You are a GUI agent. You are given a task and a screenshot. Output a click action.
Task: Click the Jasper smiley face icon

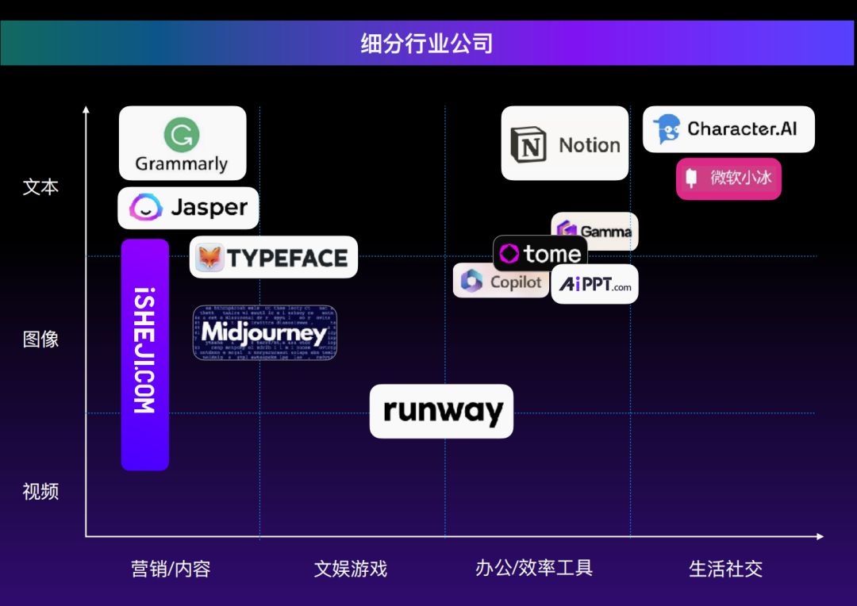tap(146, 208)
